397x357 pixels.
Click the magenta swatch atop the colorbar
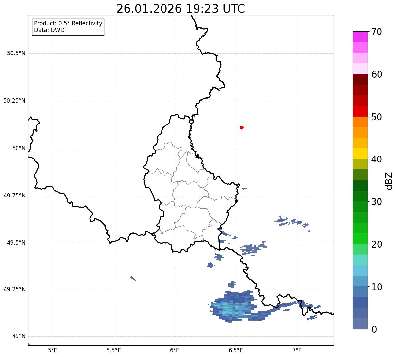click(360, 37)
